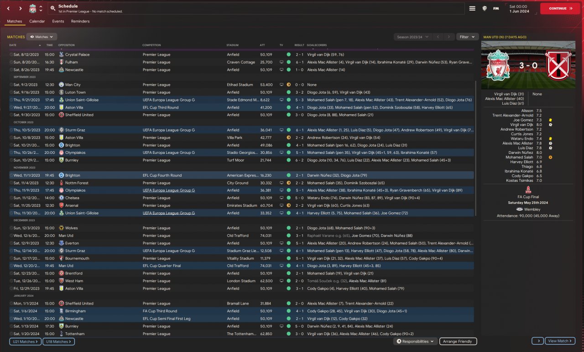This screenshot has height=352, width=584.
Task: Open U21 Matches
Action: pos(25,341)
